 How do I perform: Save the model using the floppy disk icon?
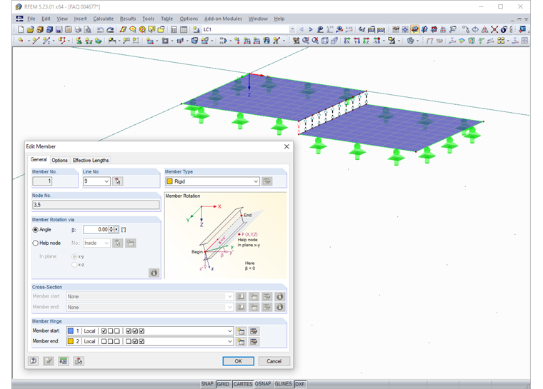pos(59,29)
